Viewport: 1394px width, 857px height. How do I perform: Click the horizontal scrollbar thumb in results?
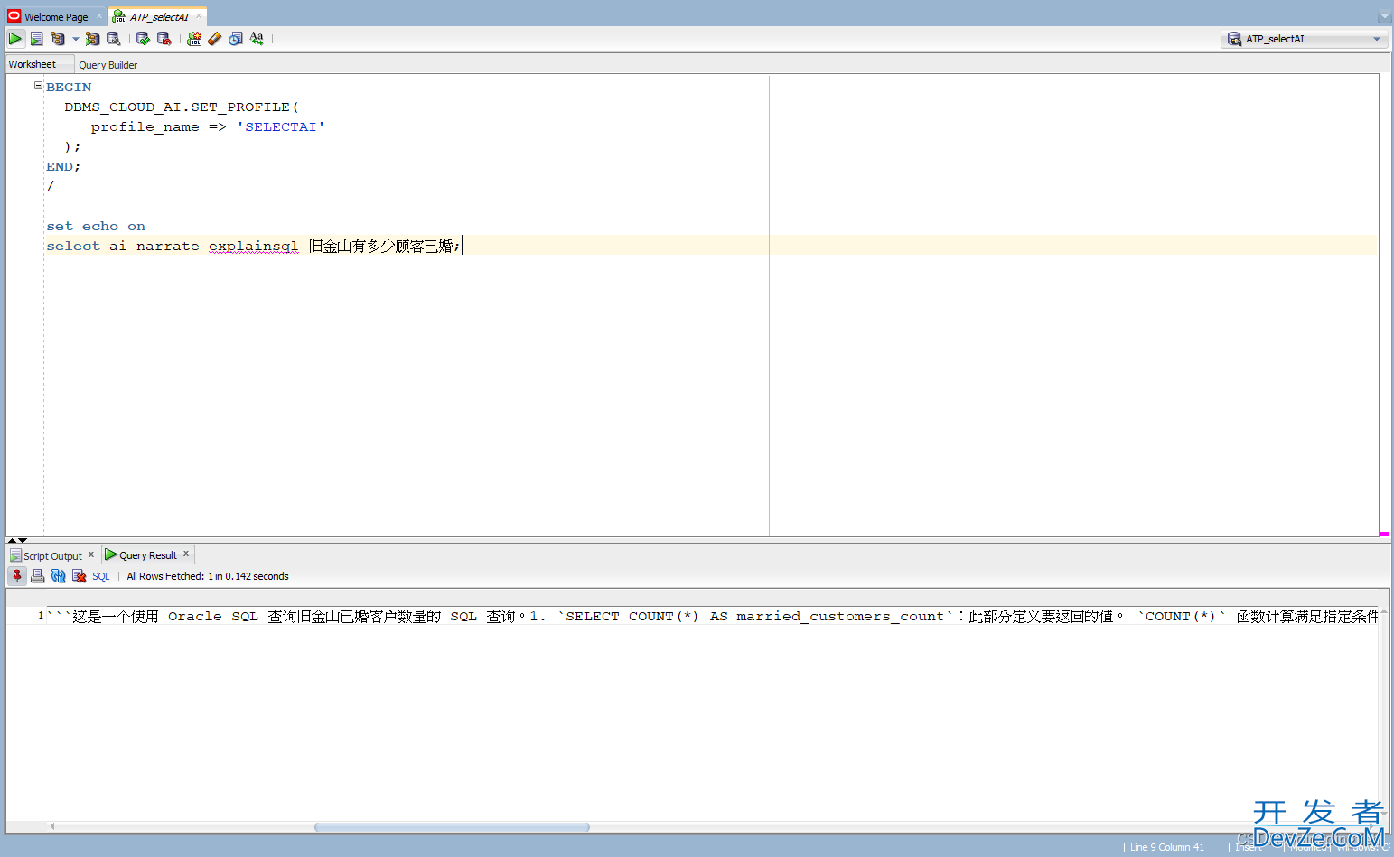tap(452, 827)
